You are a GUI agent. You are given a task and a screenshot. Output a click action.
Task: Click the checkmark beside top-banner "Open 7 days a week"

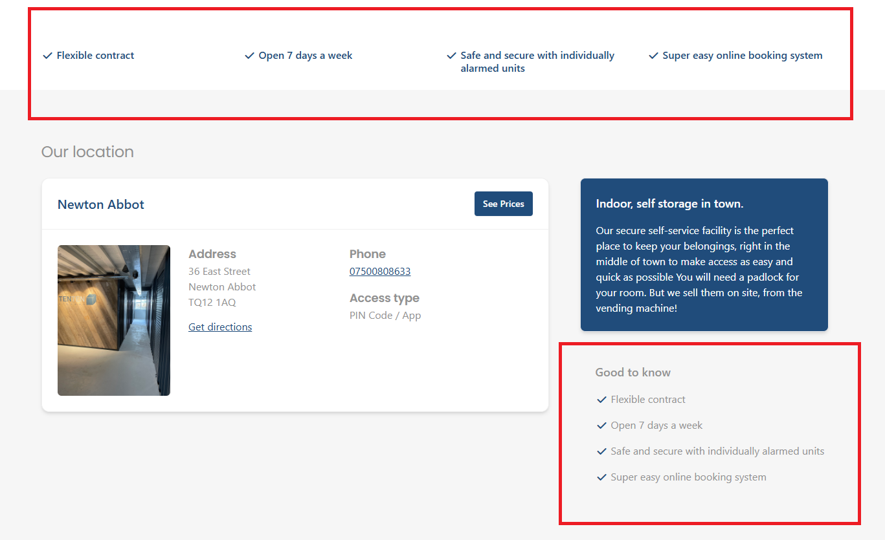(x=249, y=56)
